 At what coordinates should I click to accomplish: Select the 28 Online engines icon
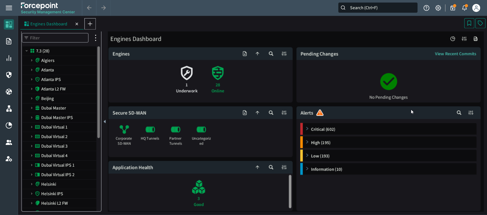tap(218, 73)
